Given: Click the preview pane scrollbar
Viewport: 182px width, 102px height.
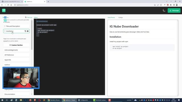Looking at the screenshot, I should [178, 58].
